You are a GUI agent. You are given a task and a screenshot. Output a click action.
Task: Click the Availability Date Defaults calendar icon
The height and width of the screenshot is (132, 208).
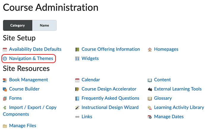5,49
